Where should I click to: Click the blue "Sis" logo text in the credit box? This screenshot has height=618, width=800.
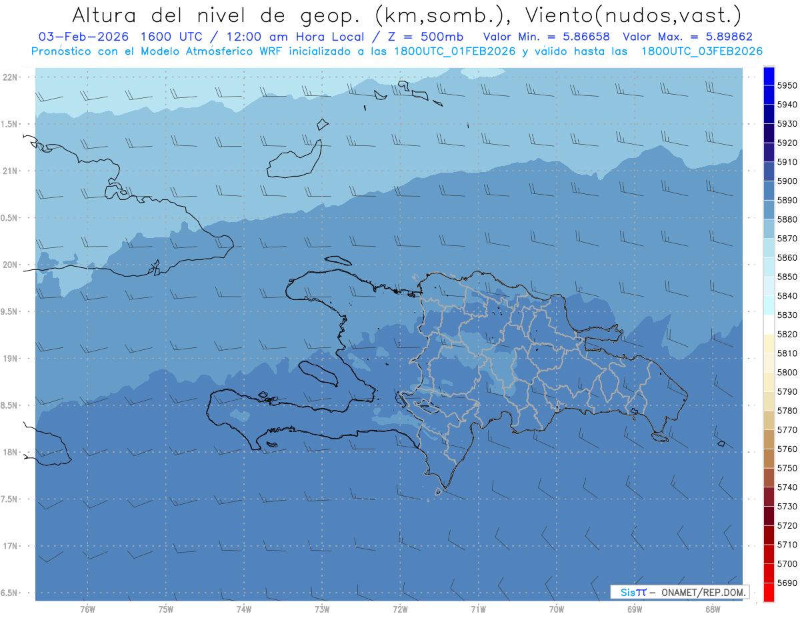627,592
